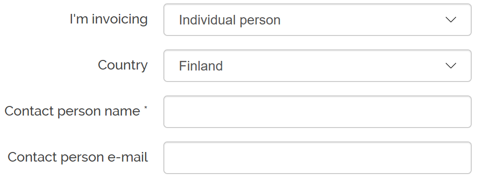Click the "Contact person e-mail" label
This screenshot has height=187, width=478.
pyautogui.click(x=78, y=157)
